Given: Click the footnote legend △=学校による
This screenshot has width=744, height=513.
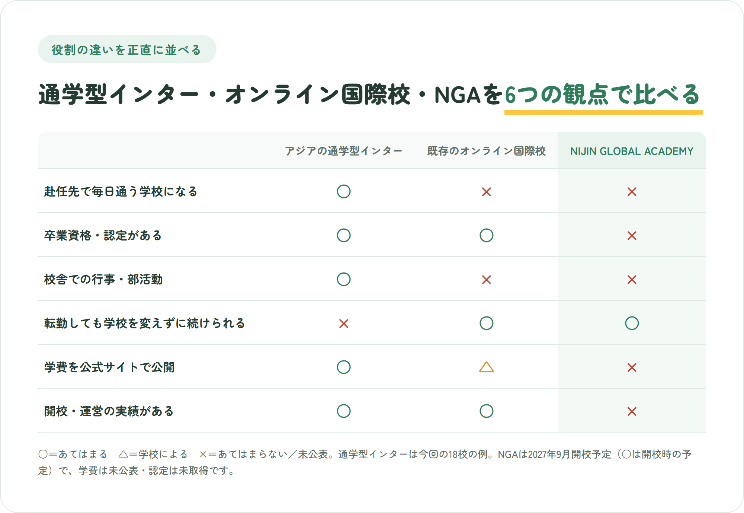Looking at the screenshot, I should click(x=153, y=454).
